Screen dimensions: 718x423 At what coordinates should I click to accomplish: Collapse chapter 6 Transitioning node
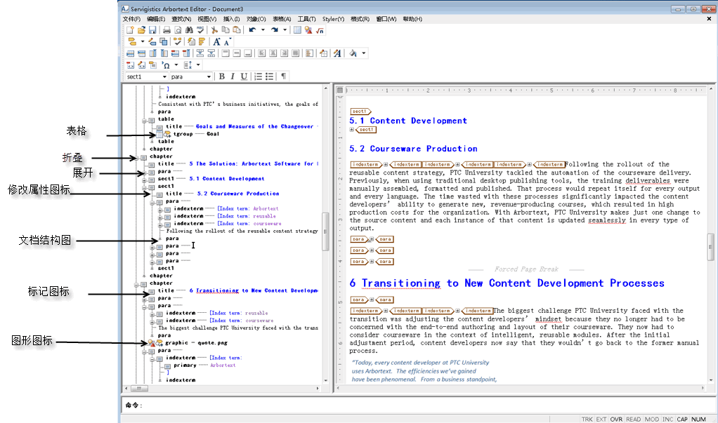click(136, 284)
